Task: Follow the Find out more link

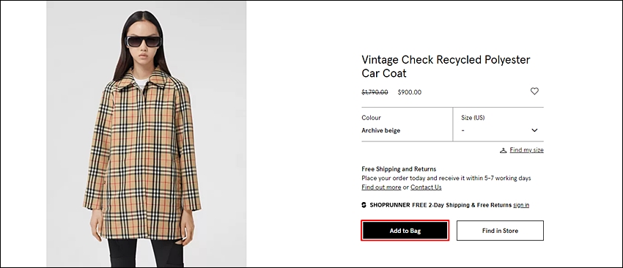Action: click(x=381, y=187)
